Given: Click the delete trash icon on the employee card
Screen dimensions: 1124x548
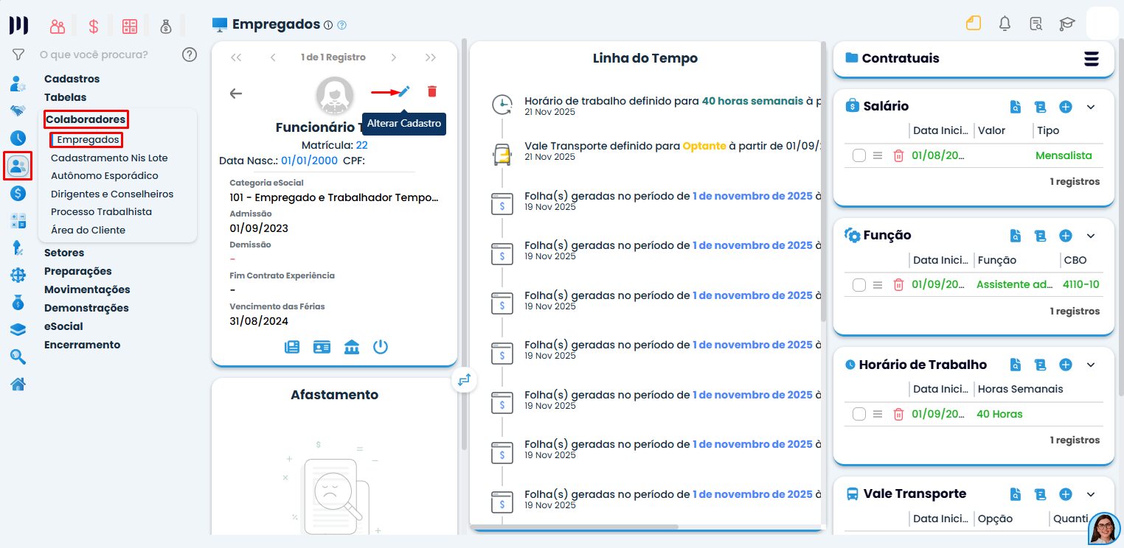Looking at the screenshot, I should 432,91.
